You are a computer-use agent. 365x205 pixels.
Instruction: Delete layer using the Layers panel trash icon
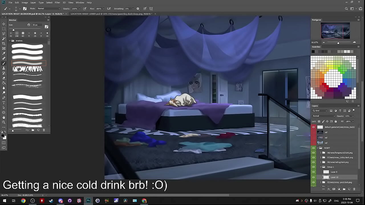pyautogui.click(x=354, y=189)
